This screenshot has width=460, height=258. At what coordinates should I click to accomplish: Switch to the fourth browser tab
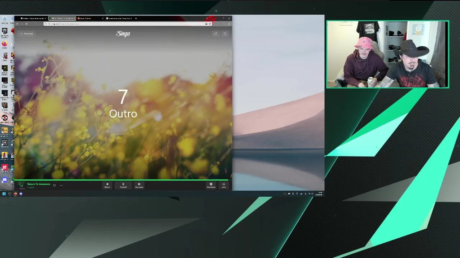tap(119, 18)
